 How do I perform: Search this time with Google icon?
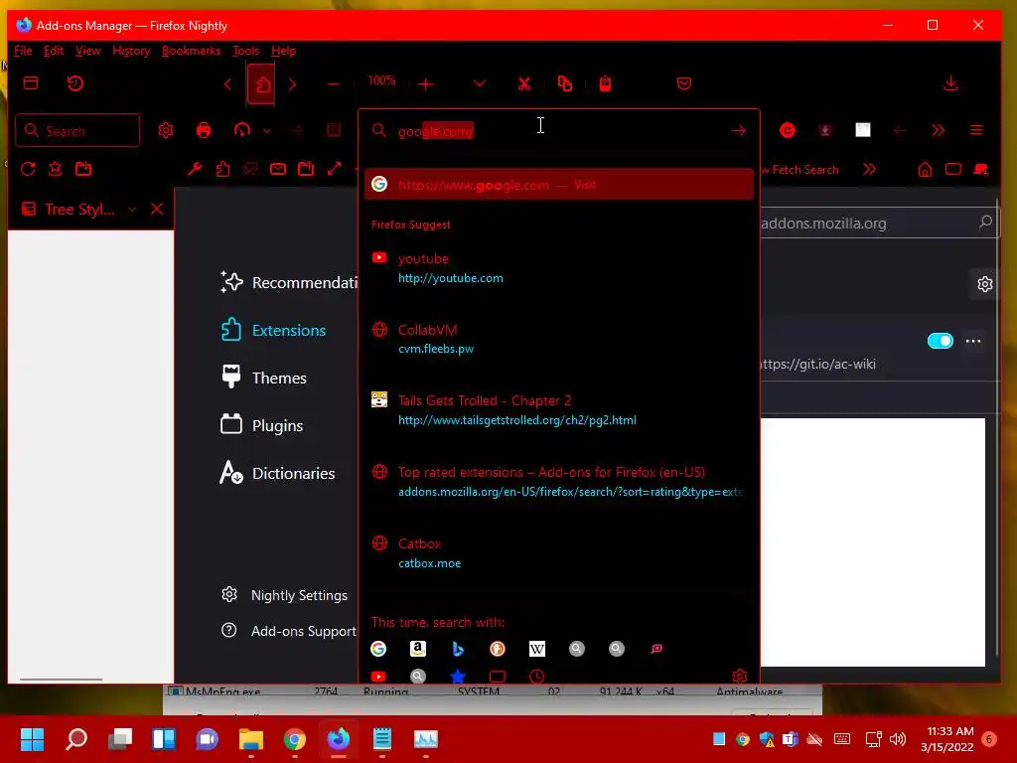point(378,648)
